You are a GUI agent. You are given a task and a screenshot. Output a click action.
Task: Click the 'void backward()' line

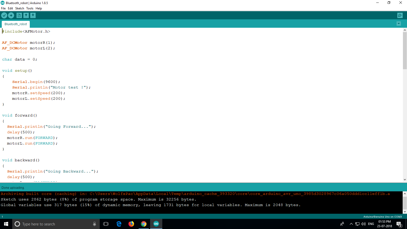point(21,160)
